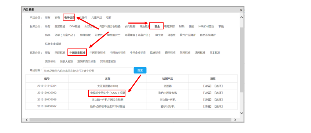Select 性能 service category
311x133 pixels.
click(x=191, y=26)
